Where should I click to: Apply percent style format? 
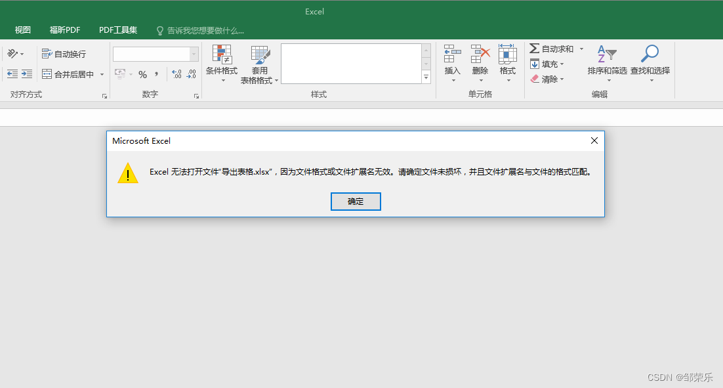pos(143,74)
